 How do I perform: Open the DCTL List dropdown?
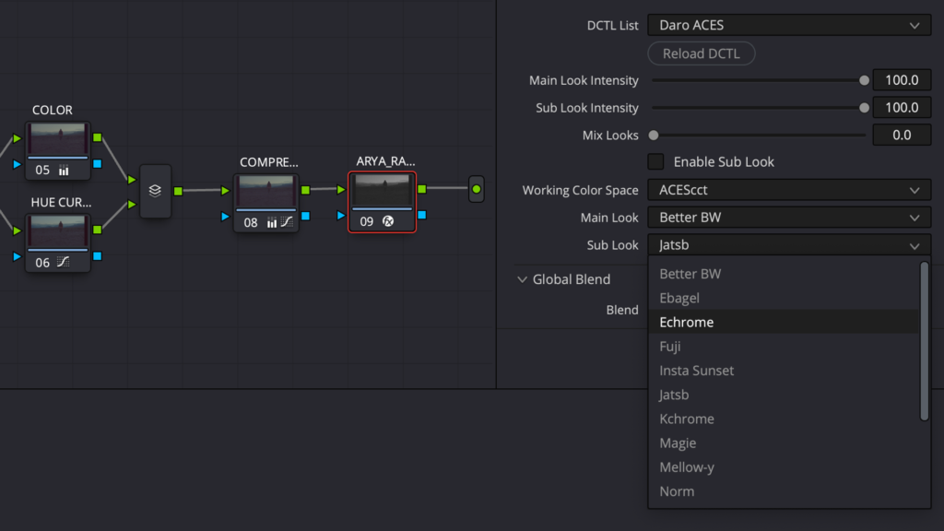tap(788, 26)
